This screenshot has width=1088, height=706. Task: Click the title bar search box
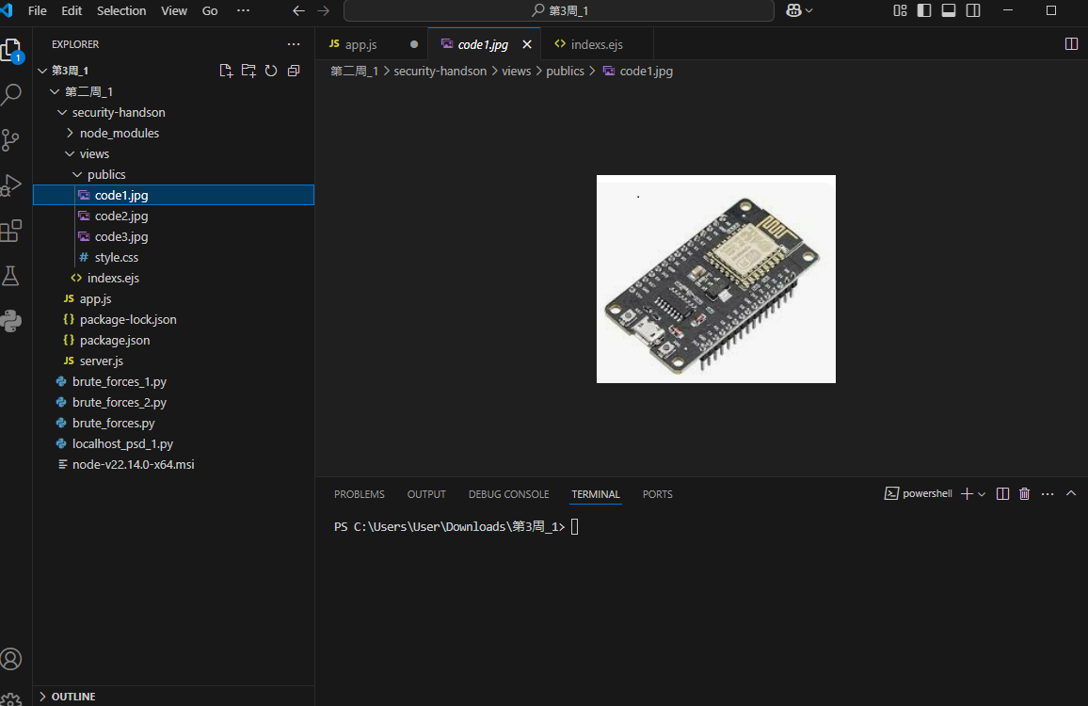559,10
